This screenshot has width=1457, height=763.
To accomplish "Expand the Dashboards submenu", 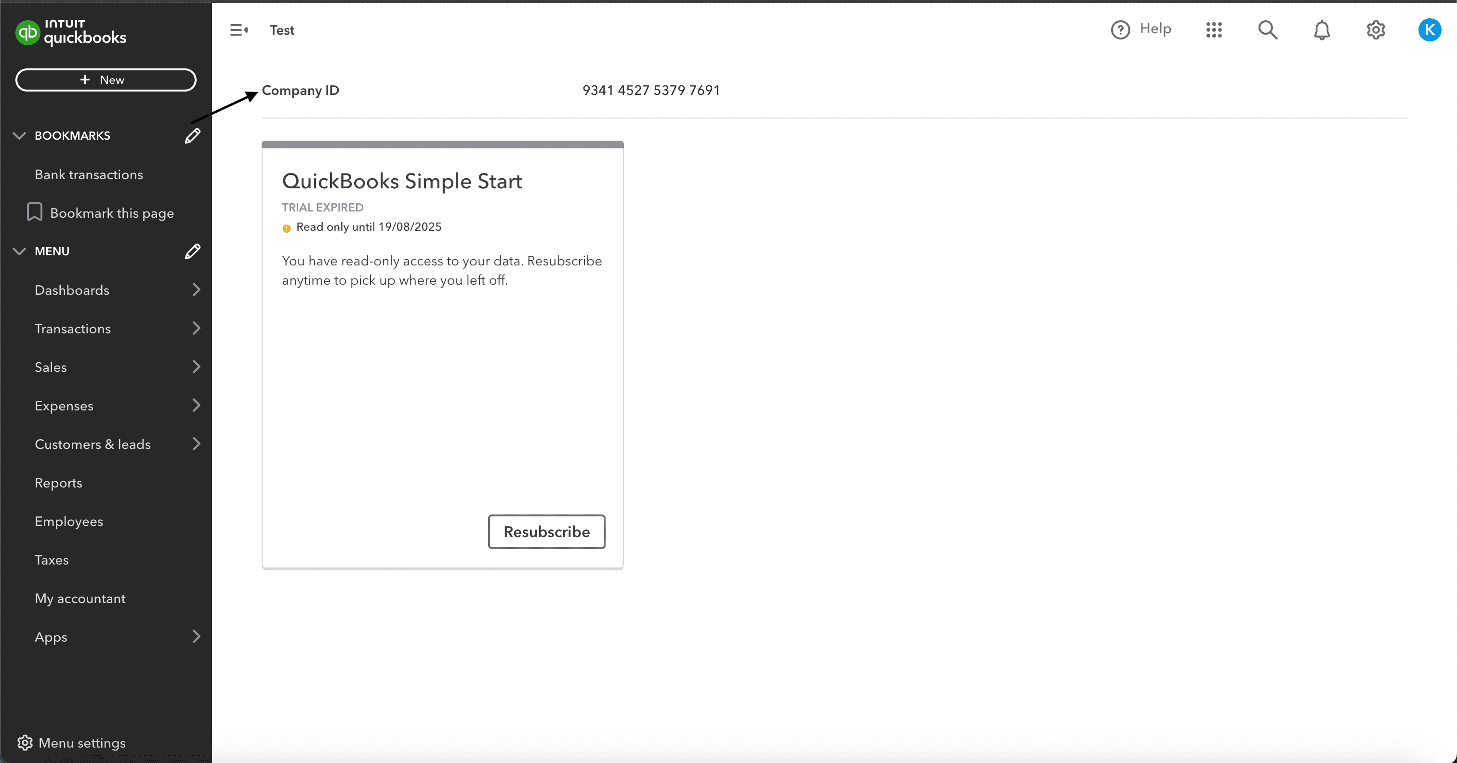I will tap(196, 289).
